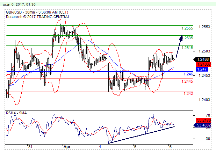Click the red 1.2445 support label
The image size is (216, 156).
187,81
